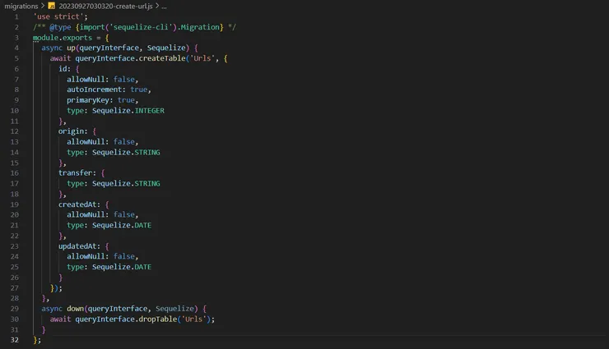Click the Migration type name
Image resolution: width=609 pixels, height=349 pixels.
200,27
